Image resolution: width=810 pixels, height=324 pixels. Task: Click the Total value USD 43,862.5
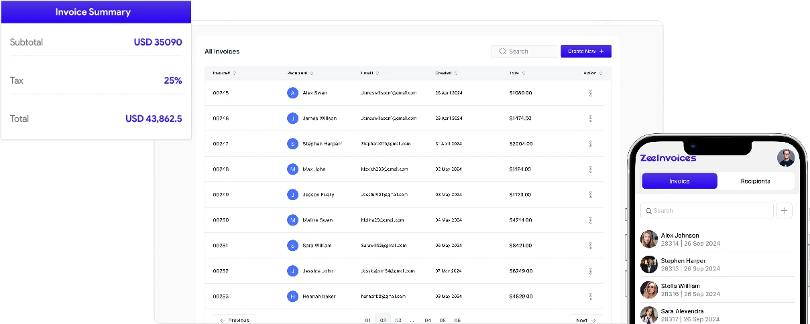click(154, 118)
